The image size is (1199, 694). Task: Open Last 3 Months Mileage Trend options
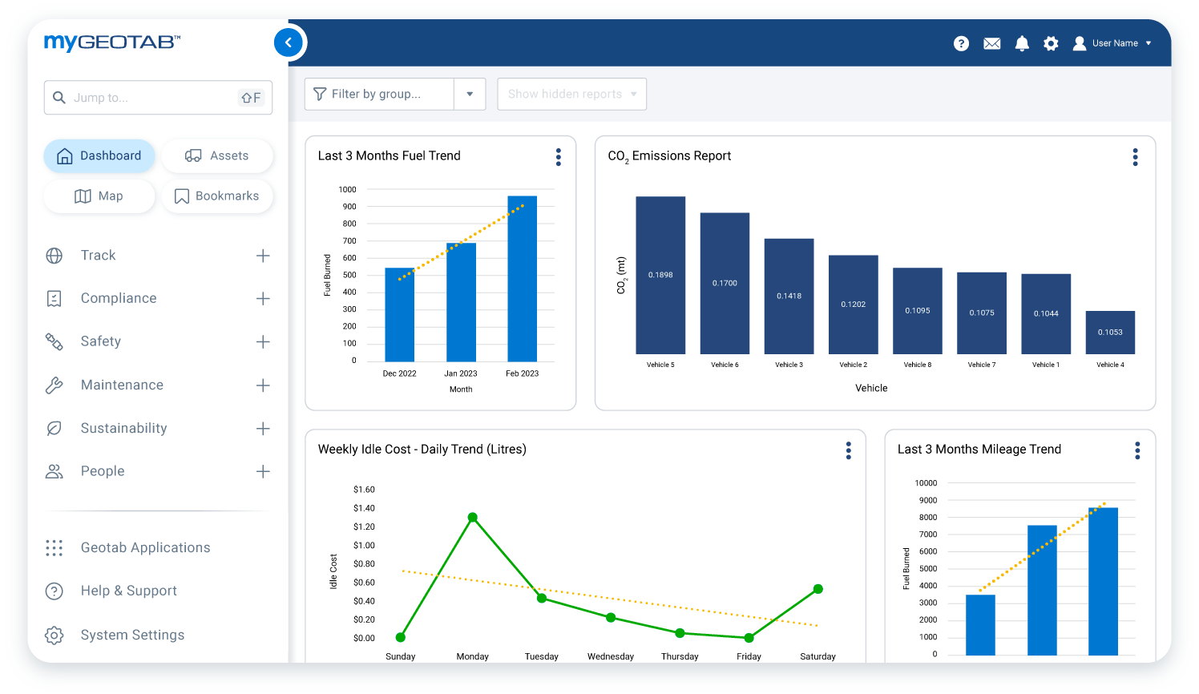coord(1136,450)
